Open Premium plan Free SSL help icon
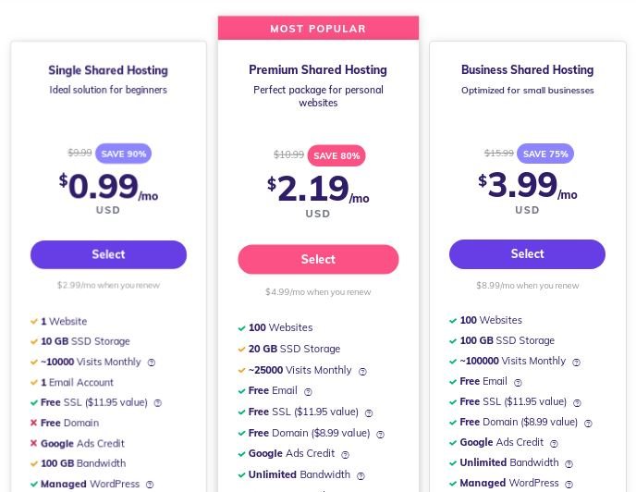Viewport: 636px width, 492px height. [x=369, y=413]
